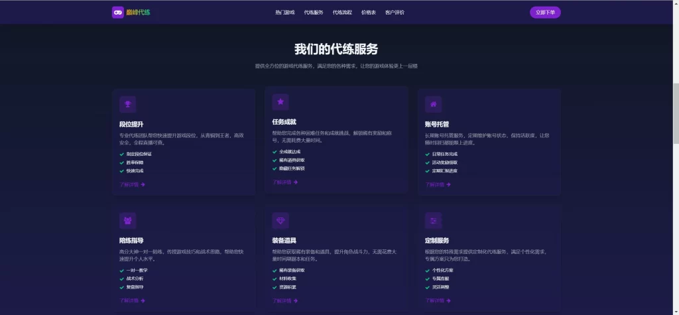Click the 活动奖励领取 list item text
Screen dimensions: 679x315
click(445, 162)
